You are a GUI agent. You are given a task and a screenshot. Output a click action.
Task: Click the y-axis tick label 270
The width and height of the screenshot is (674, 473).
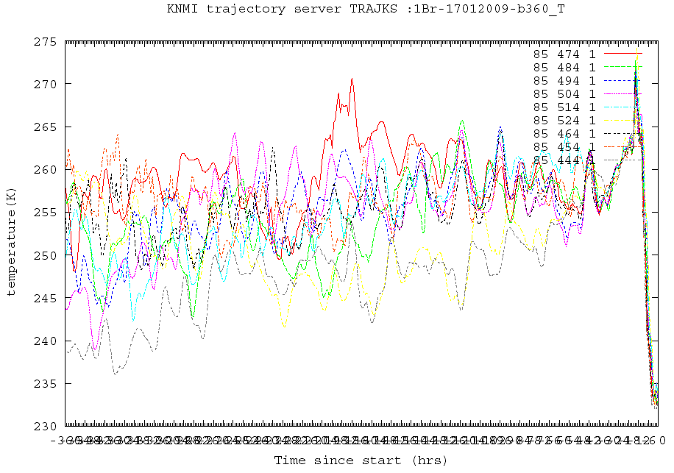45,84
